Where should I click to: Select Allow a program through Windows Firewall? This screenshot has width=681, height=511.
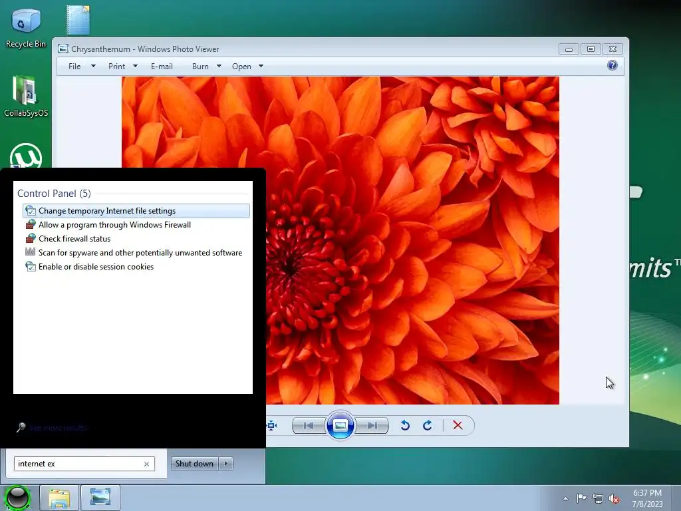(136, 225)
